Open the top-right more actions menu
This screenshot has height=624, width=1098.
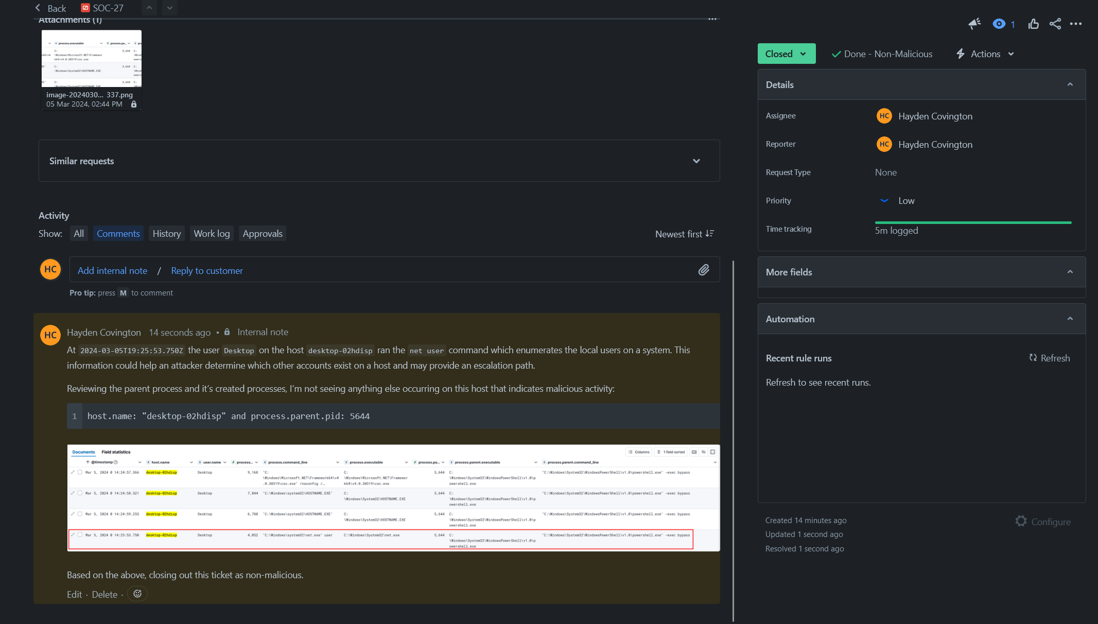[1076, 24]
